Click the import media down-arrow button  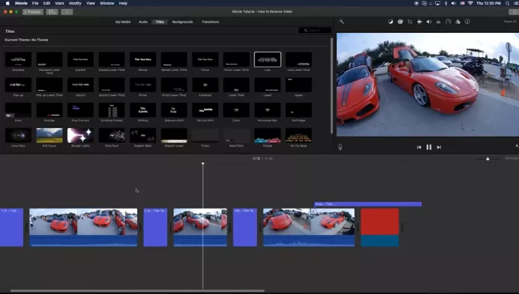67,12
